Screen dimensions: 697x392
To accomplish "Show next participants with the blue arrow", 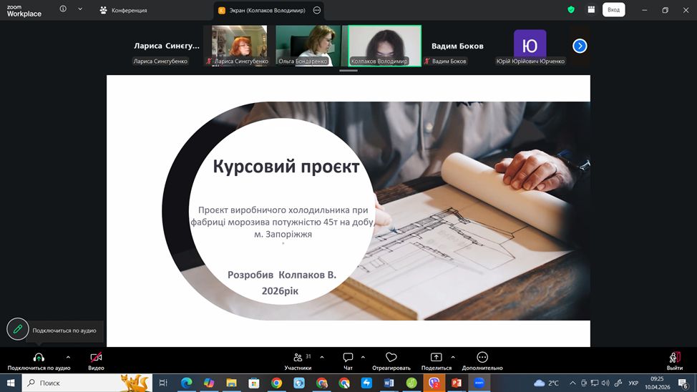I will tap(580, 46).
